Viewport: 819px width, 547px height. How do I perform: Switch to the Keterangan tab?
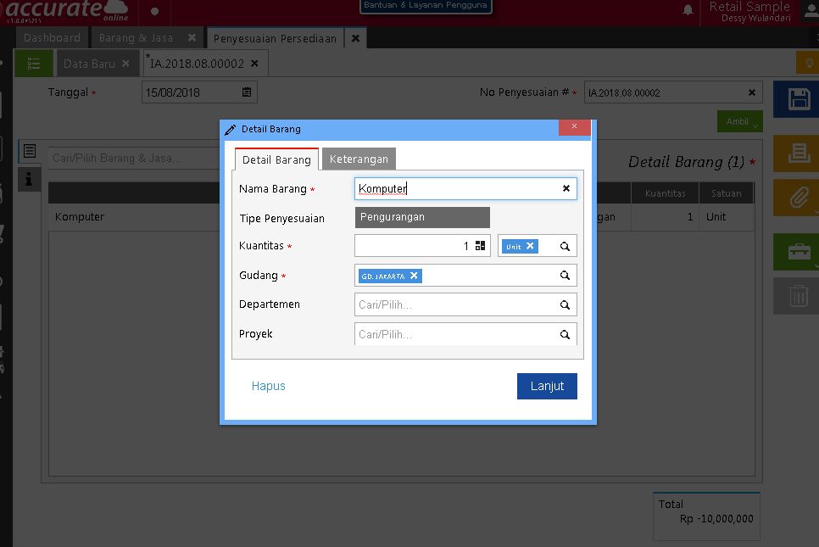pos(359,159)
